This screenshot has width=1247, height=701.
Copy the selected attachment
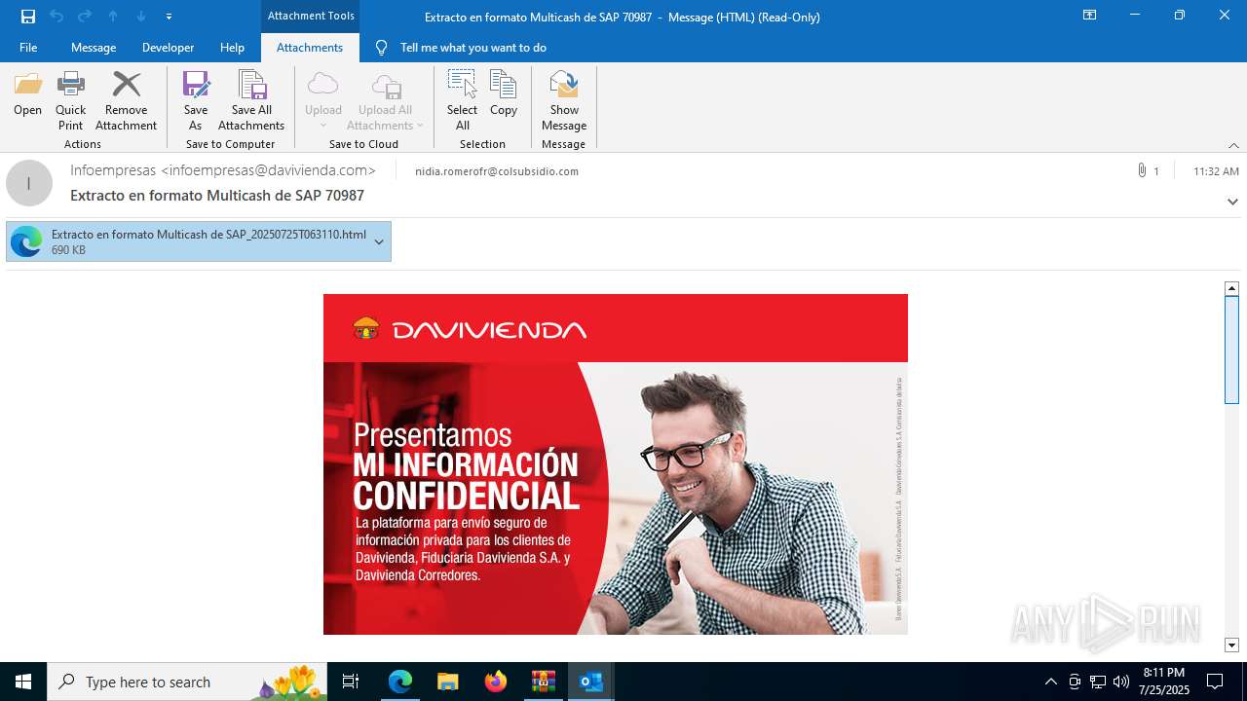click(x=504, y=94)
